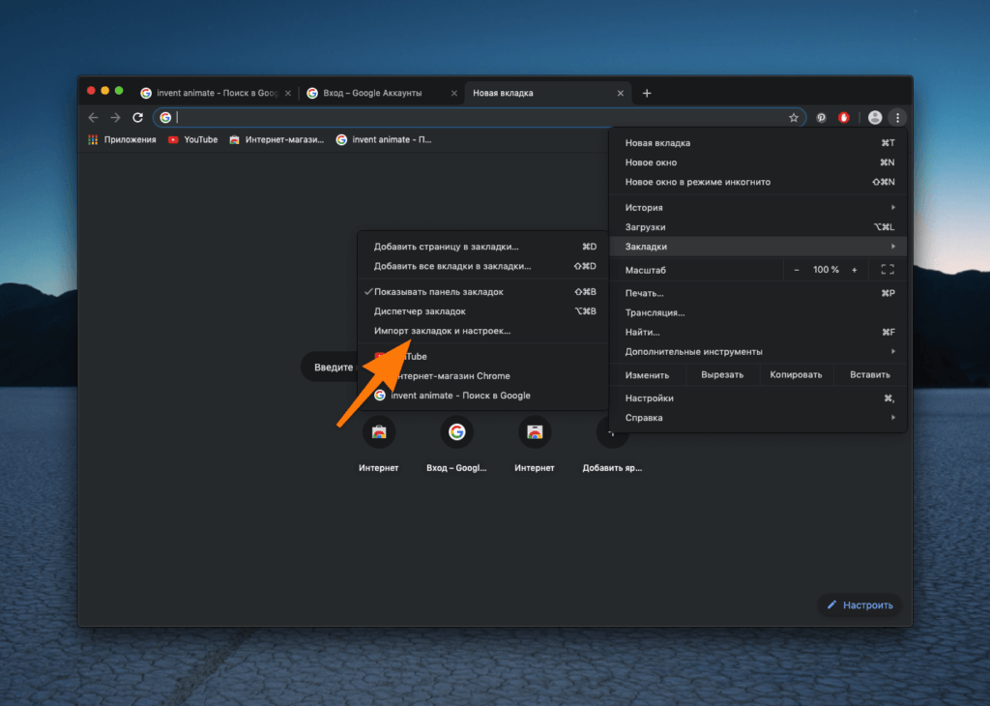Screen dimensions: 990x706
Task: Open the Приложения apps grid icon
Action: (x=93, y=139)
